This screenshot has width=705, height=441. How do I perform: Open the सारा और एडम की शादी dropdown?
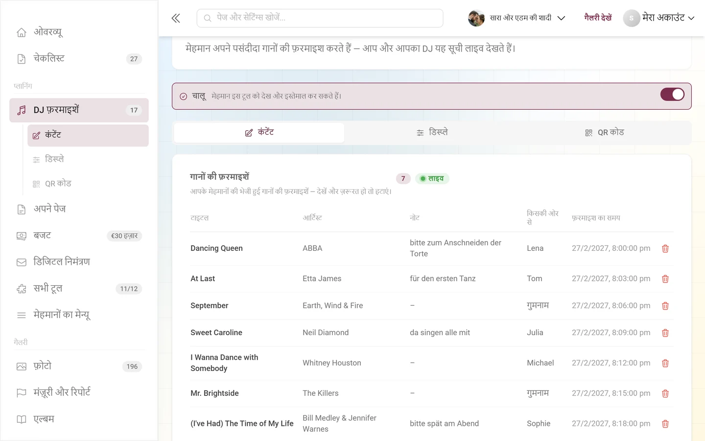point(517,18)
